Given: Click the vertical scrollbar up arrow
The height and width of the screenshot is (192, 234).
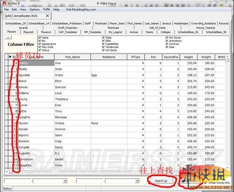Looking at the screenshot, I should [227, 56].
